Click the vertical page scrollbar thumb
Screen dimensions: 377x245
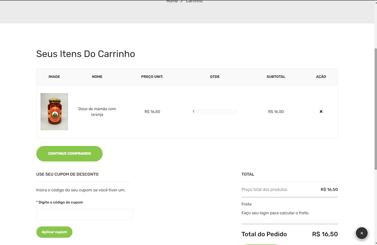[x=375, y=108]
